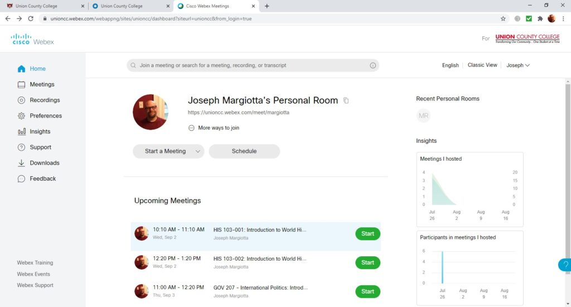Expand More ways to join
Screen dimensions: 571x307
pos(214,128)
